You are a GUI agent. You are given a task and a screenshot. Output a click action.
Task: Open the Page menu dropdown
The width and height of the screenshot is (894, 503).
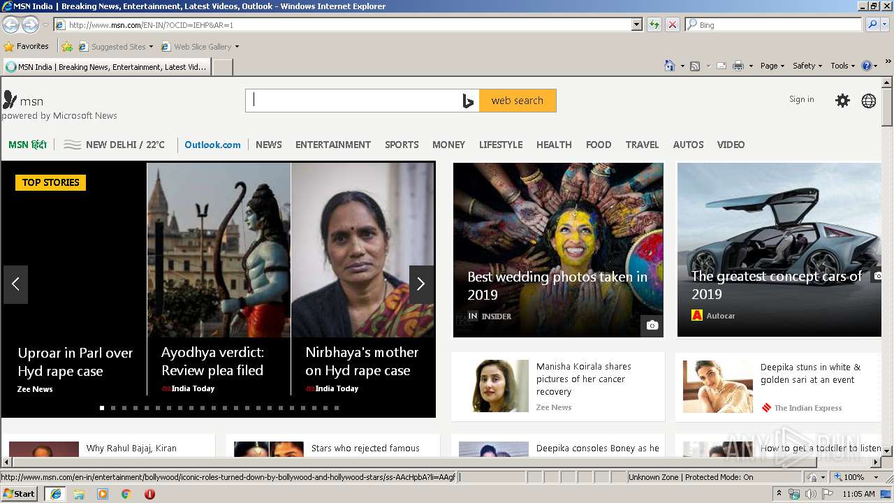coord(772,66)
